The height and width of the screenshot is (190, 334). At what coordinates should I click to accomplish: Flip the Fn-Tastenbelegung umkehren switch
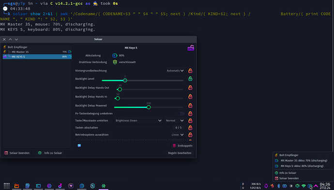(181, 114)
